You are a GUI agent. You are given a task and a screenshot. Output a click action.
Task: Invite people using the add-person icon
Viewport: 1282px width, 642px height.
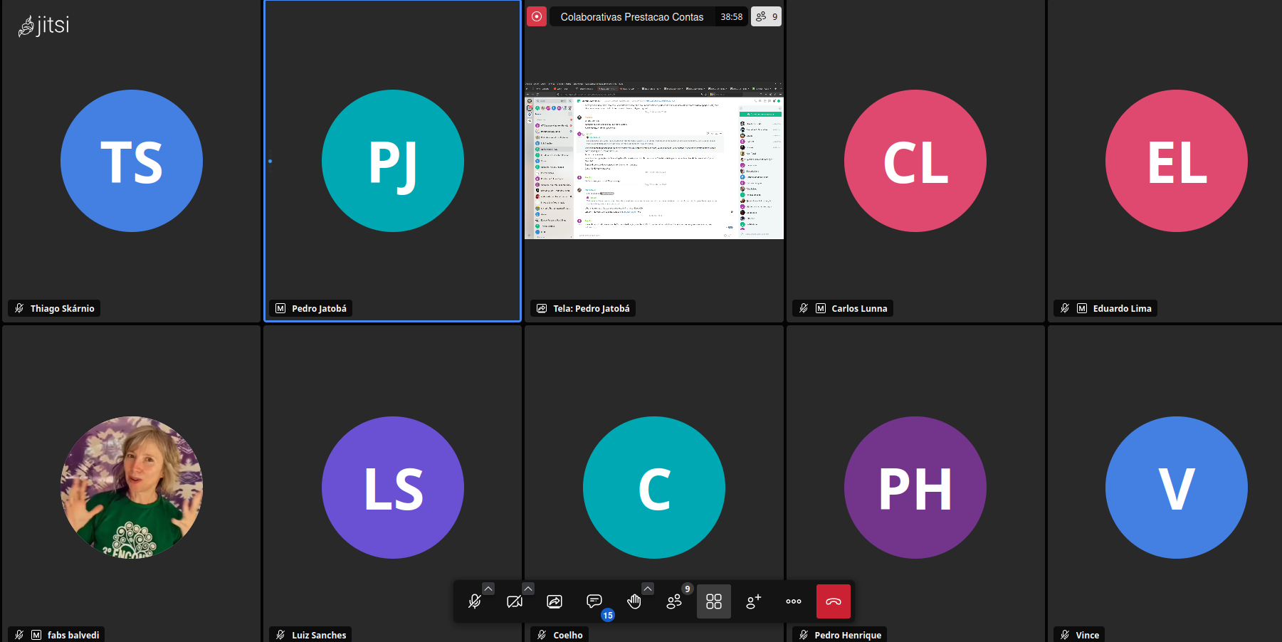pos(754,602)
